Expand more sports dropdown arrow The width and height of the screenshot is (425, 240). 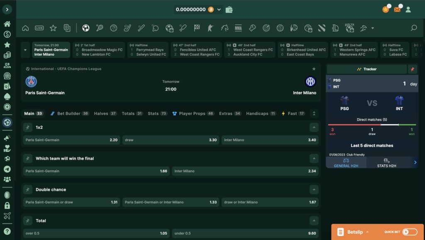pos(373,28)
